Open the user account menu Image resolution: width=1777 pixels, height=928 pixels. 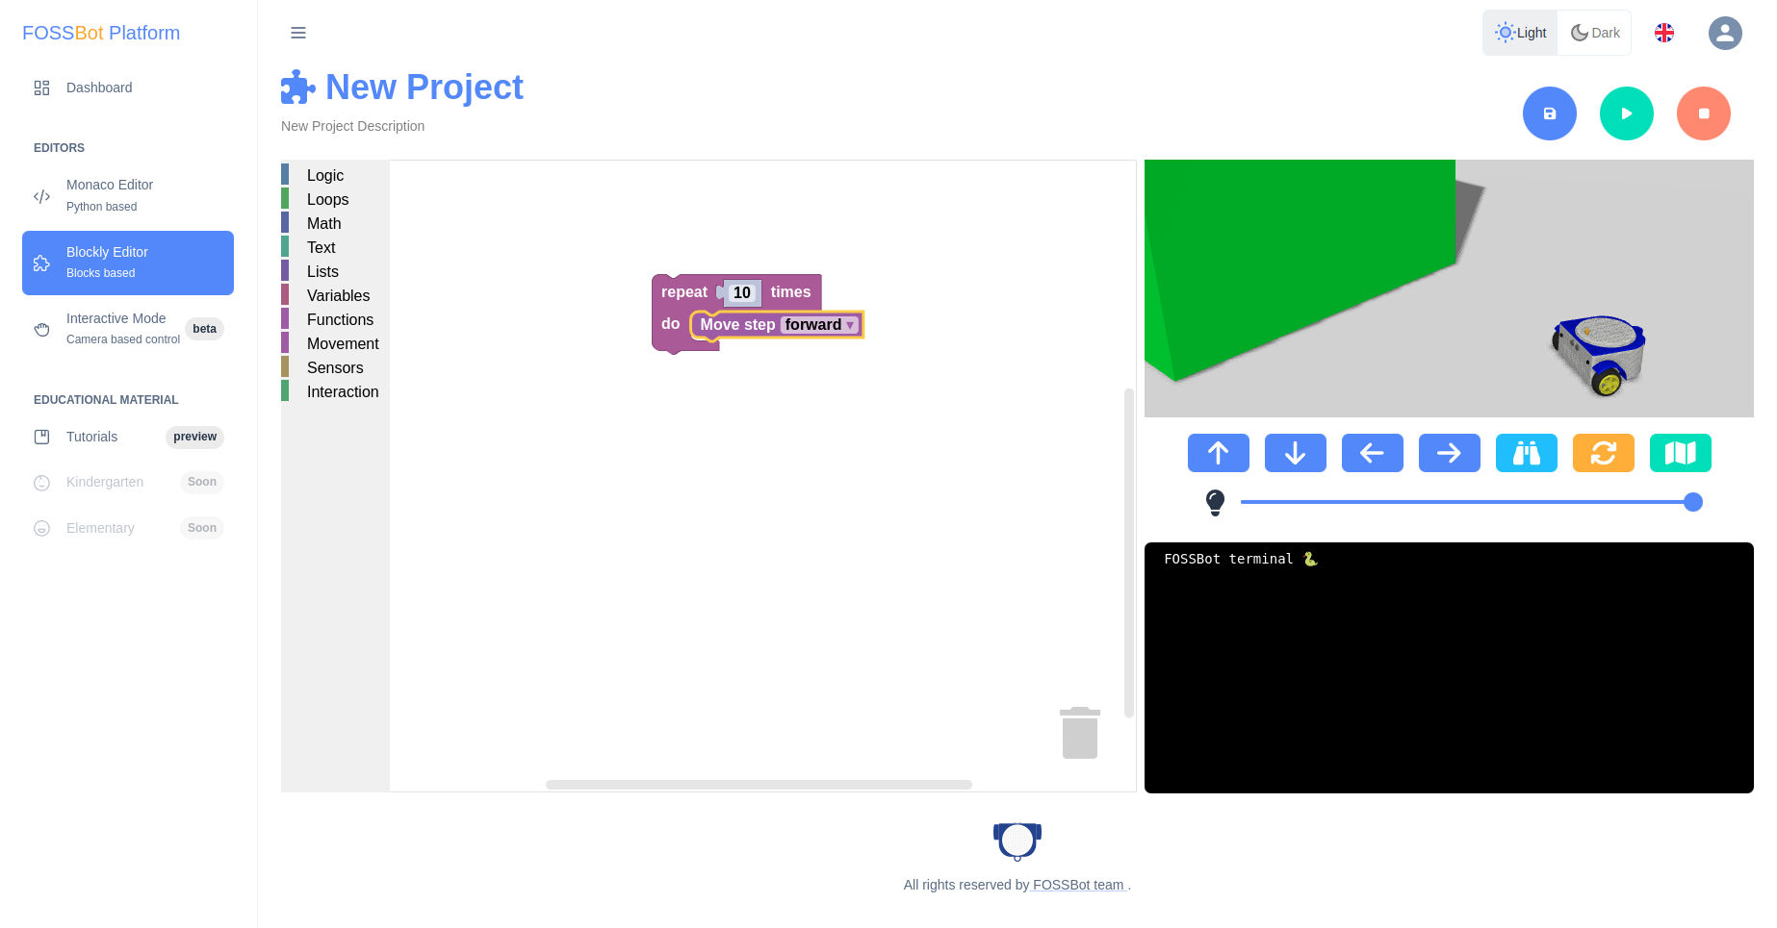pos(1725,33)
